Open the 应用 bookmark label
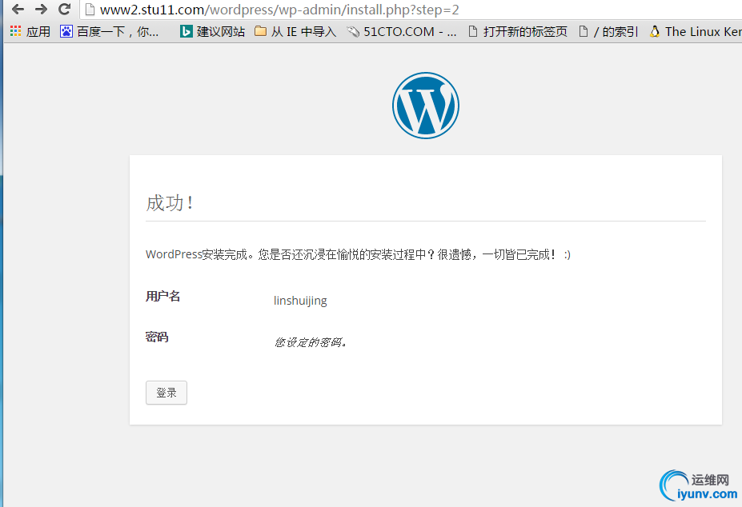Image resolution: width=742 pixels, height=507 pixels. (38, 32)
